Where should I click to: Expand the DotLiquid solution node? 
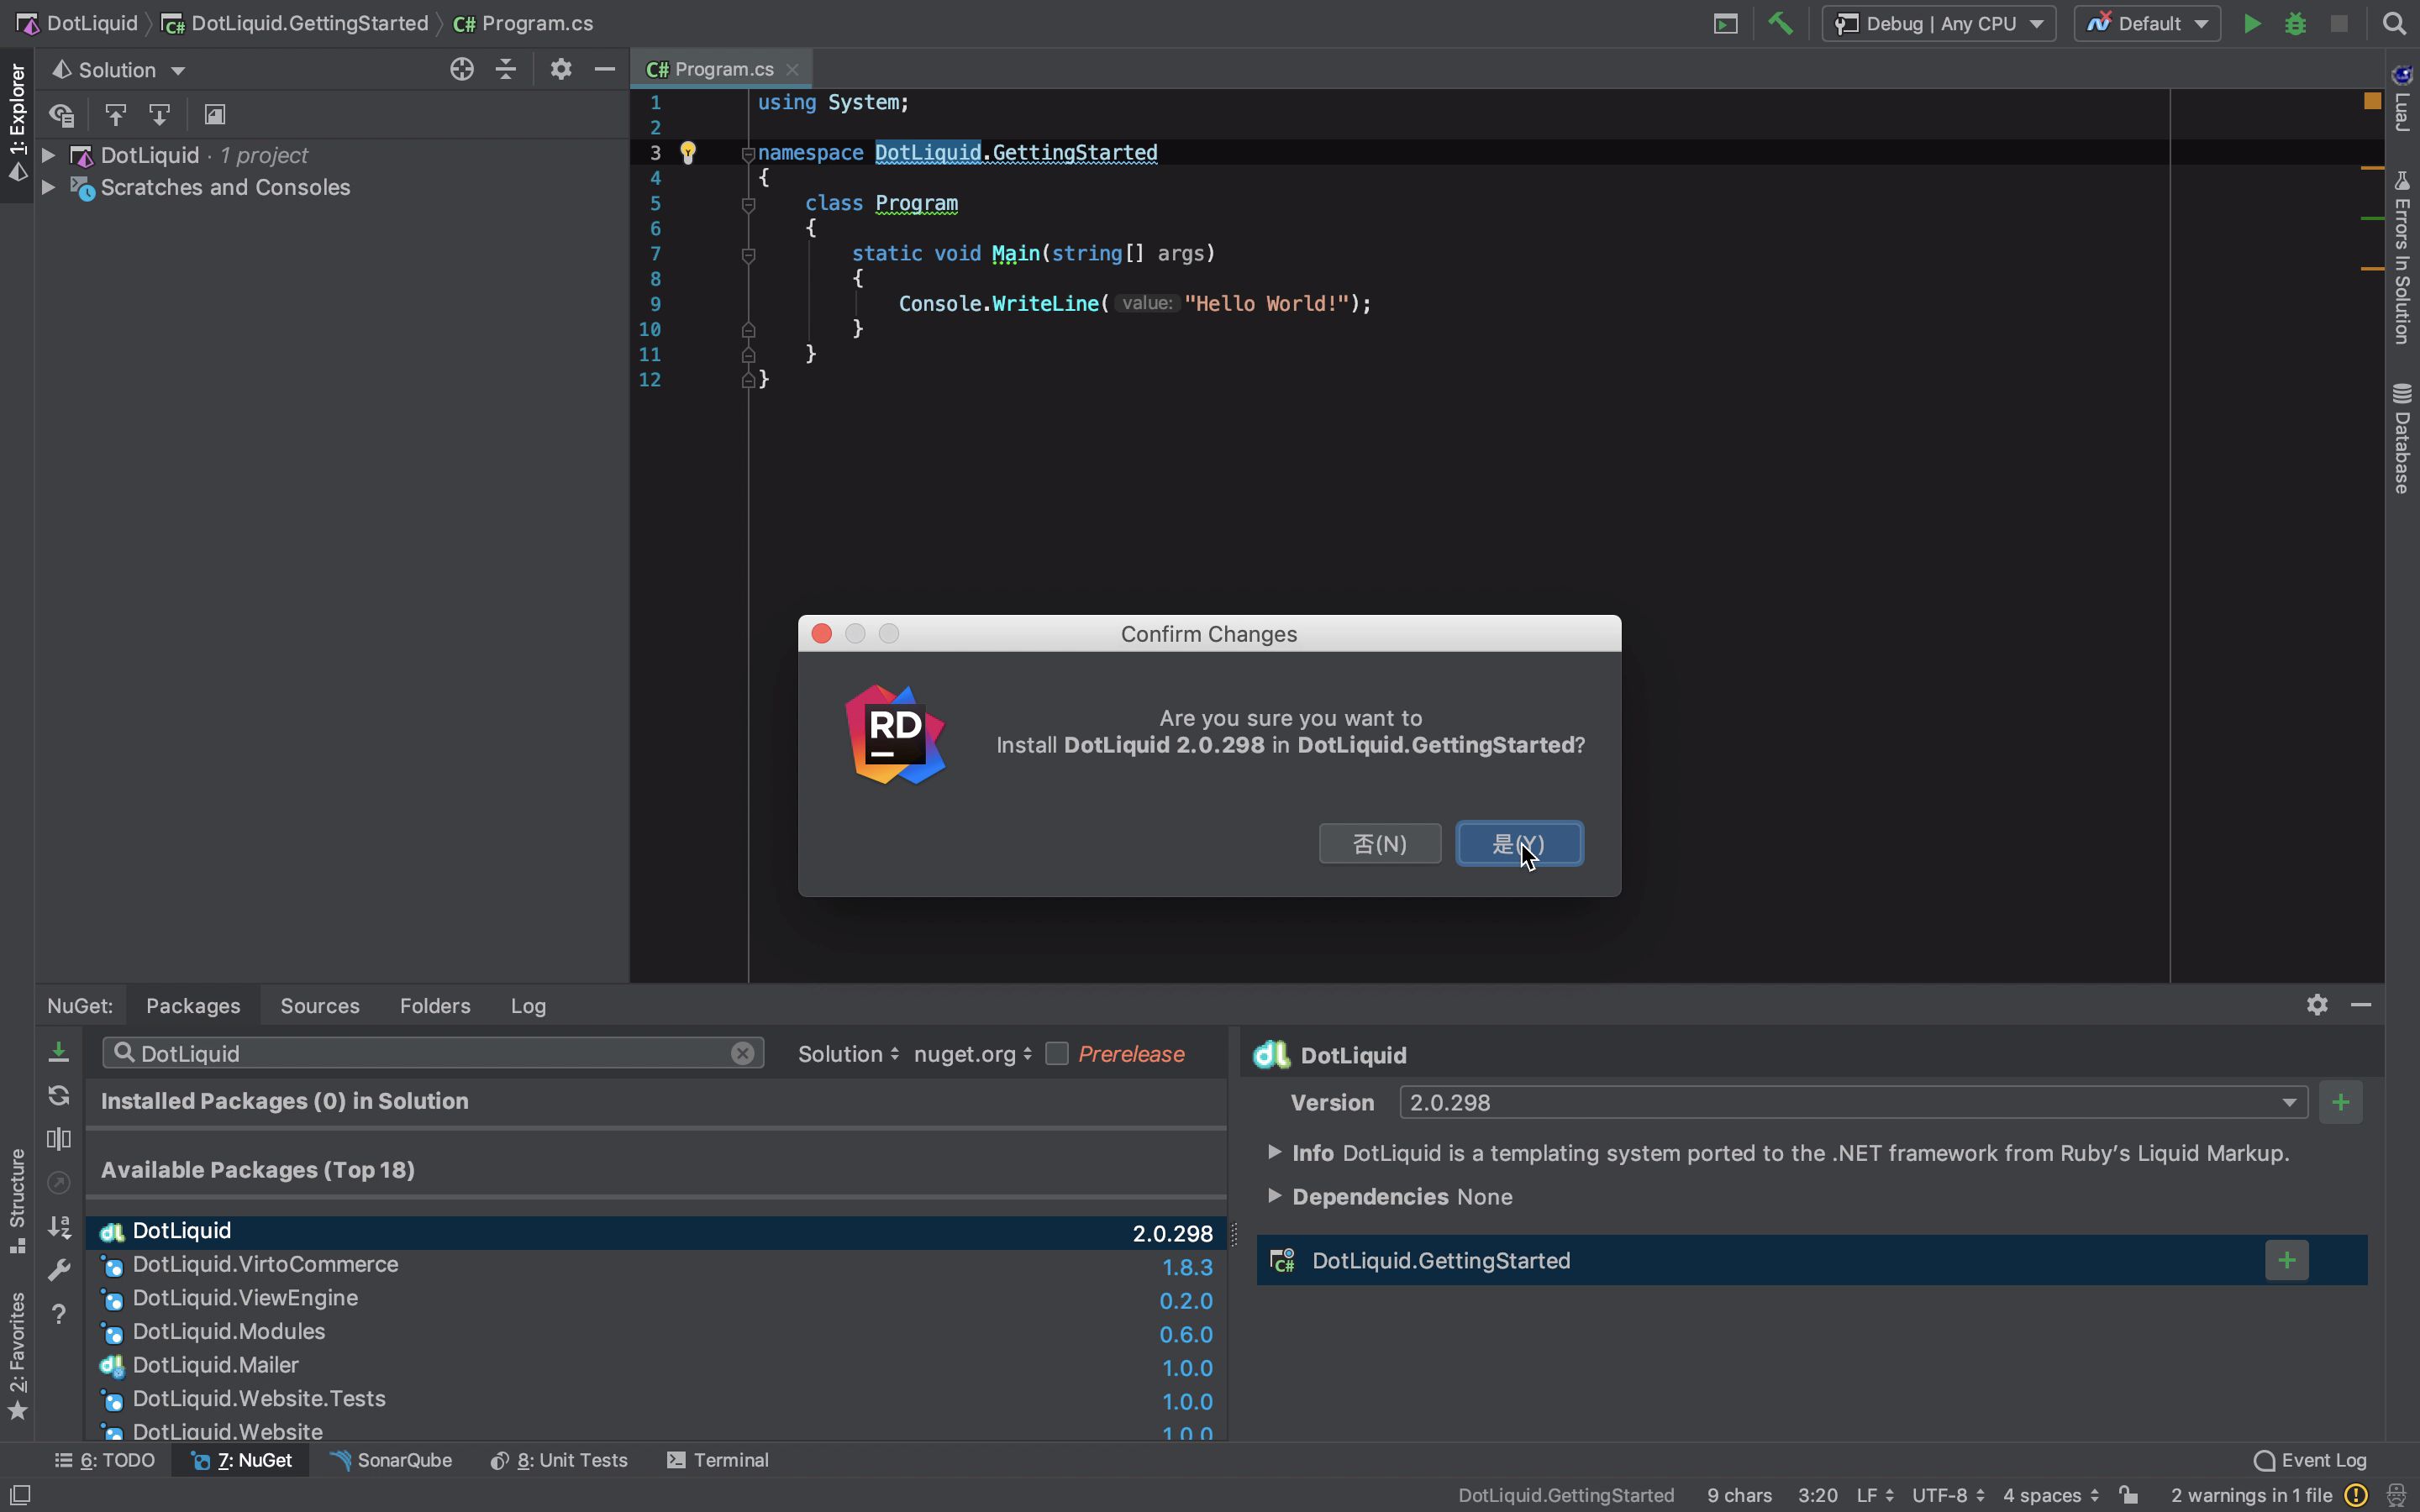pyautogui.click(x=47, y=155)
